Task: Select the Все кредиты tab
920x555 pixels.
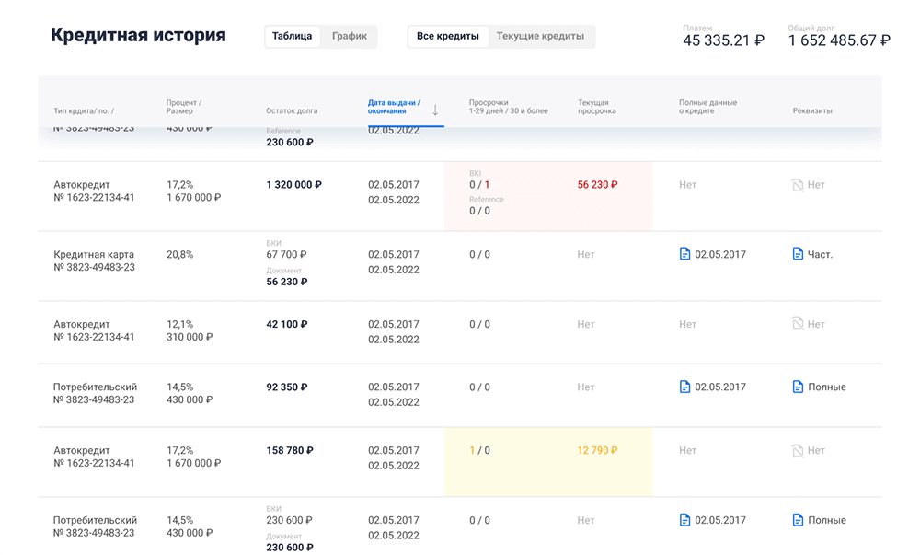Action: click(x=448, y=37)
